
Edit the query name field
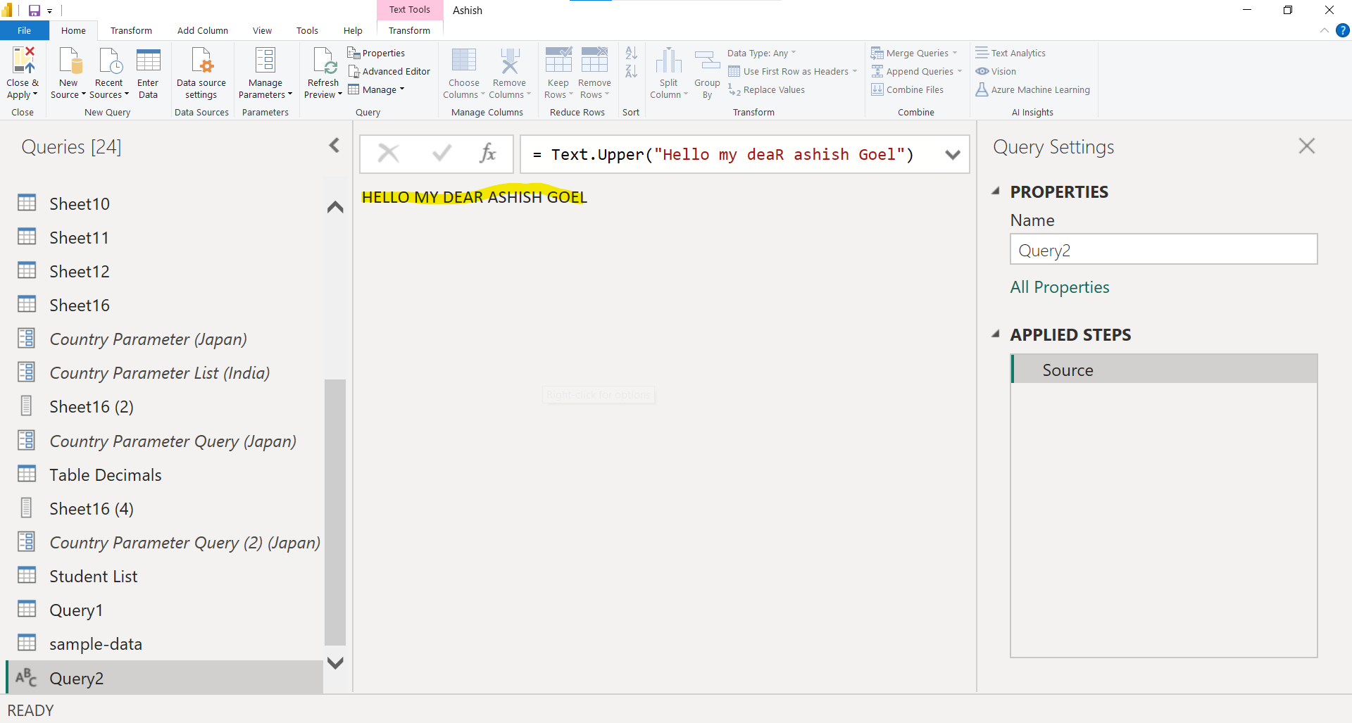[1163, 249]
